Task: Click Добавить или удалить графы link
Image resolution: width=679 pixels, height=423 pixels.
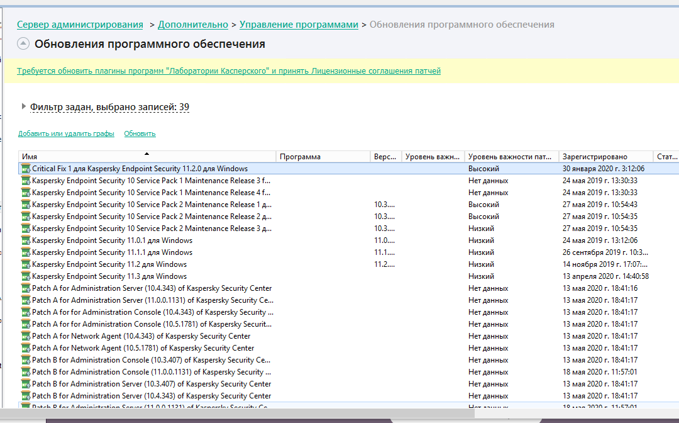Action: click(x=66, y=133)
